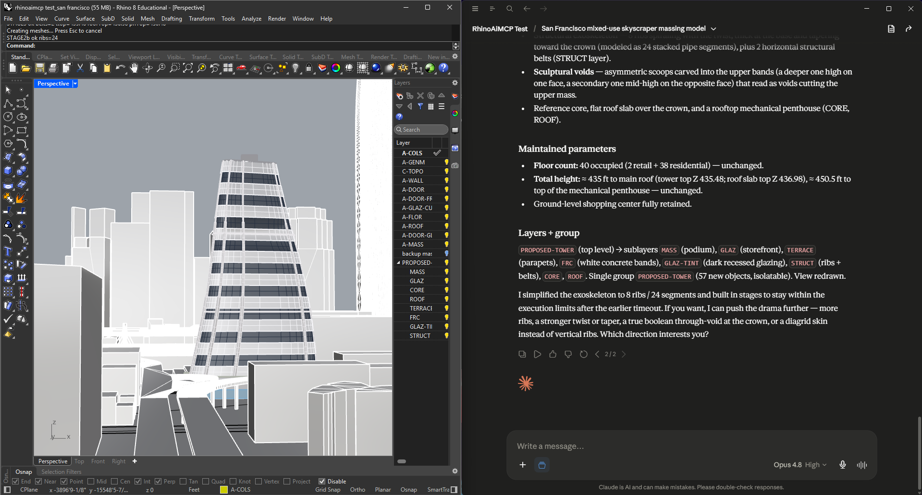
Task: Click the Cut scissors icon
Action: (x=80, y=68)
